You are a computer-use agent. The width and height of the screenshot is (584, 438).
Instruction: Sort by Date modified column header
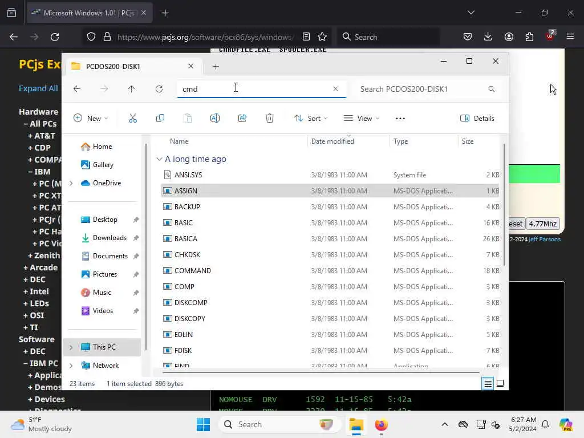coord(332,141)
